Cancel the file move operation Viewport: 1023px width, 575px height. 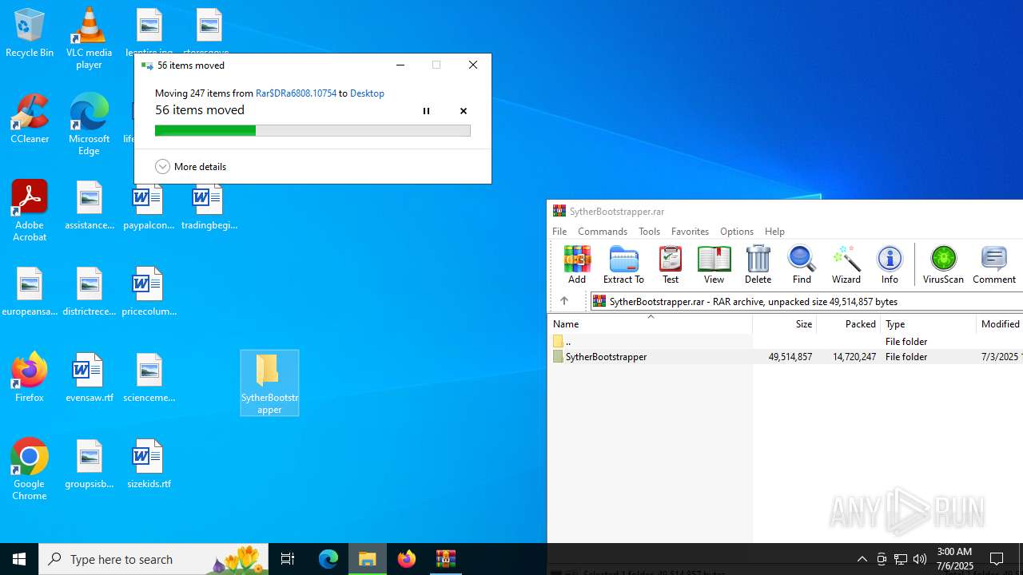pos(464,111)
